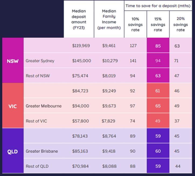Click the highlighted 61 months cell

(158, 90)
